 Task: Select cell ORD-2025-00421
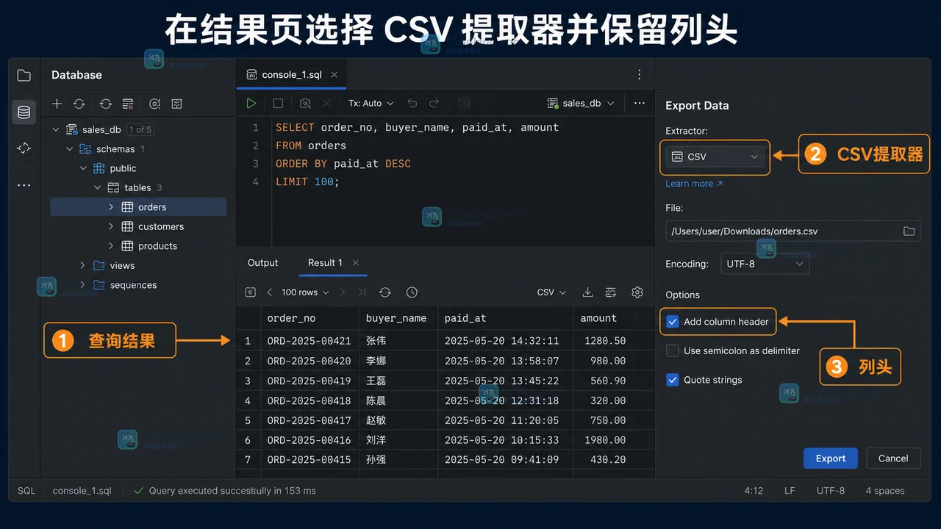coord(310,341)
